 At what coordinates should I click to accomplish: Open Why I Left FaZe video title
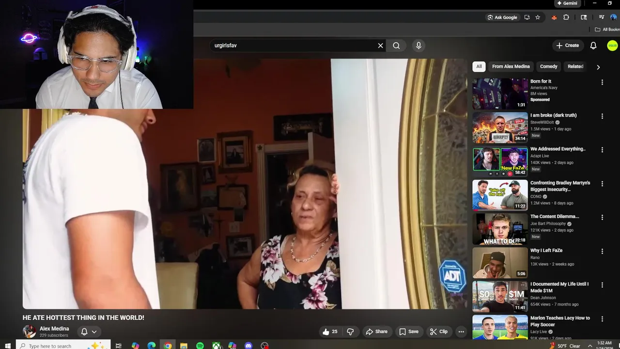546,251
